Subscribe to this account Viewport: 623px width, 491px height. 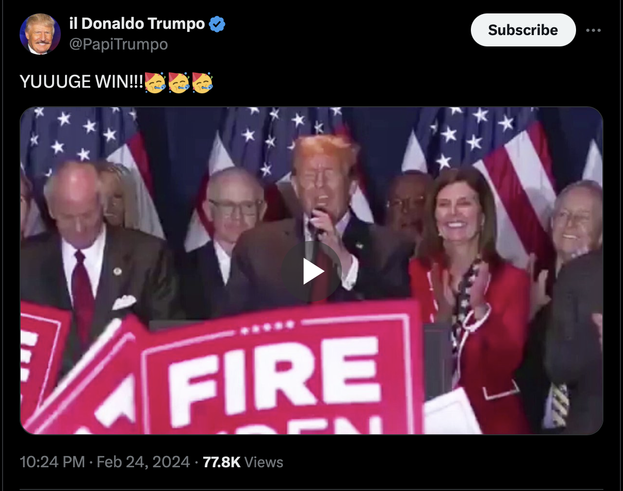point(523,30)
